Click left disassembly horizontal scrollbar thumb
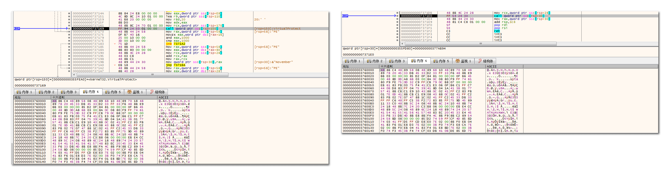Image resolution: width=670 pixels, height=176 pixels. pos(152,75)
